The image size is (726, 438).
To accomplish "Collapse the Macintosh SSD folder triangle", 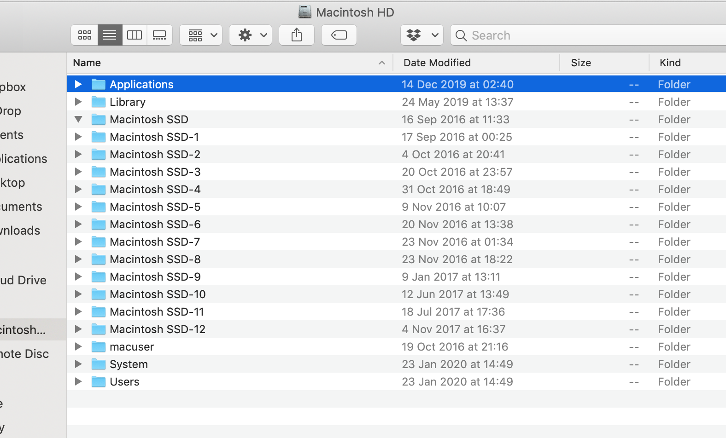I will (x=78, y=119).
